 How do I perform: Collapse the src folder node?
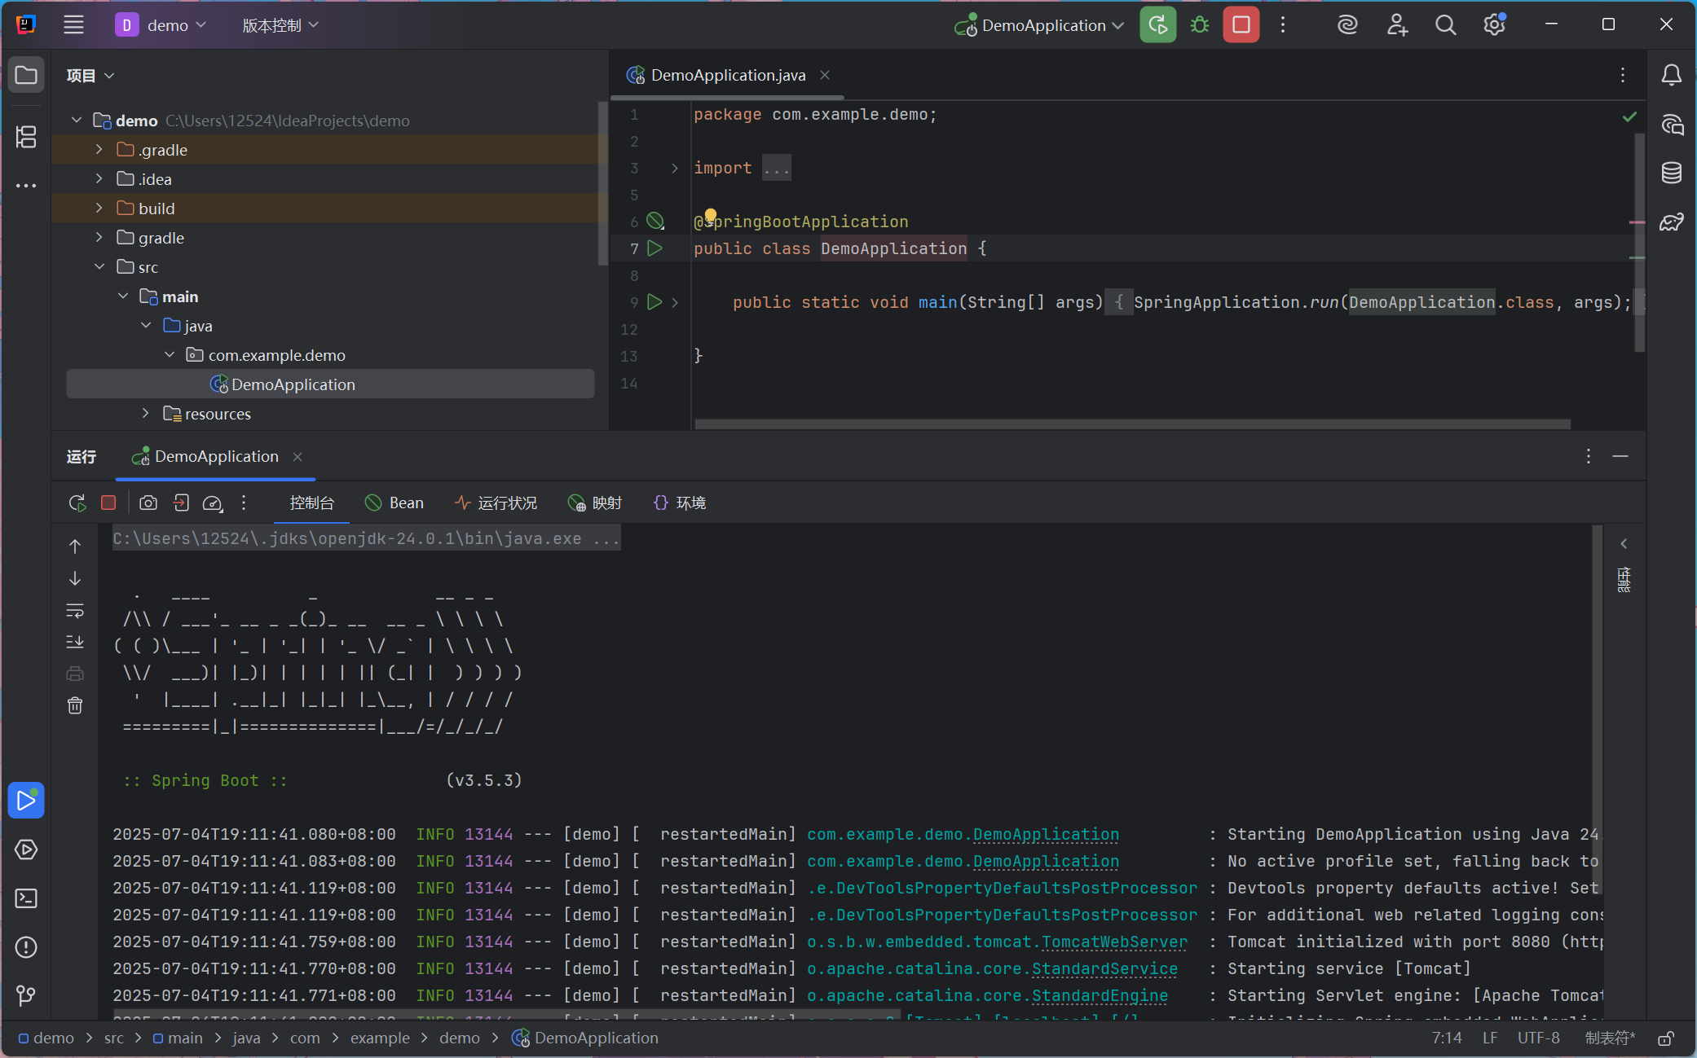pos(99,267)
